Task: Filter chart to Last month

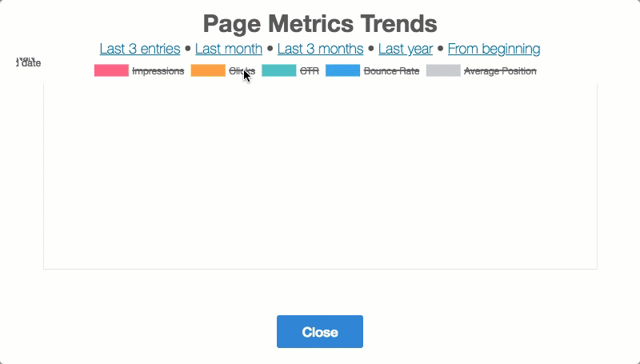Action: 229,49
